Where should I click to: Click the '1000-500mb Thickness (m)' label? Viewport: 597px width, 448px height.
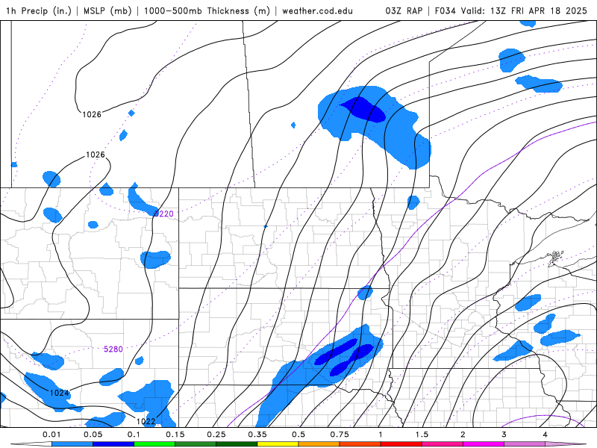click(207, 10)
